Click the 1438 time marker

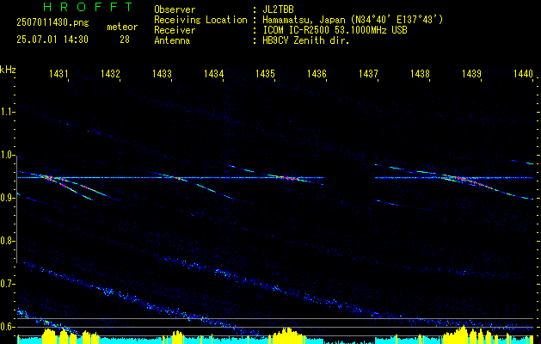coord(420,73)
